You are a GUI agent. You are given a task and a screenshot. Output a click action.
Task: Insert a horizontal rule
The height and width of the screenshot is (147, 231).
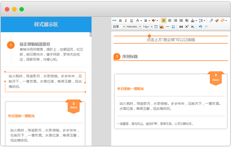[168, 27]
